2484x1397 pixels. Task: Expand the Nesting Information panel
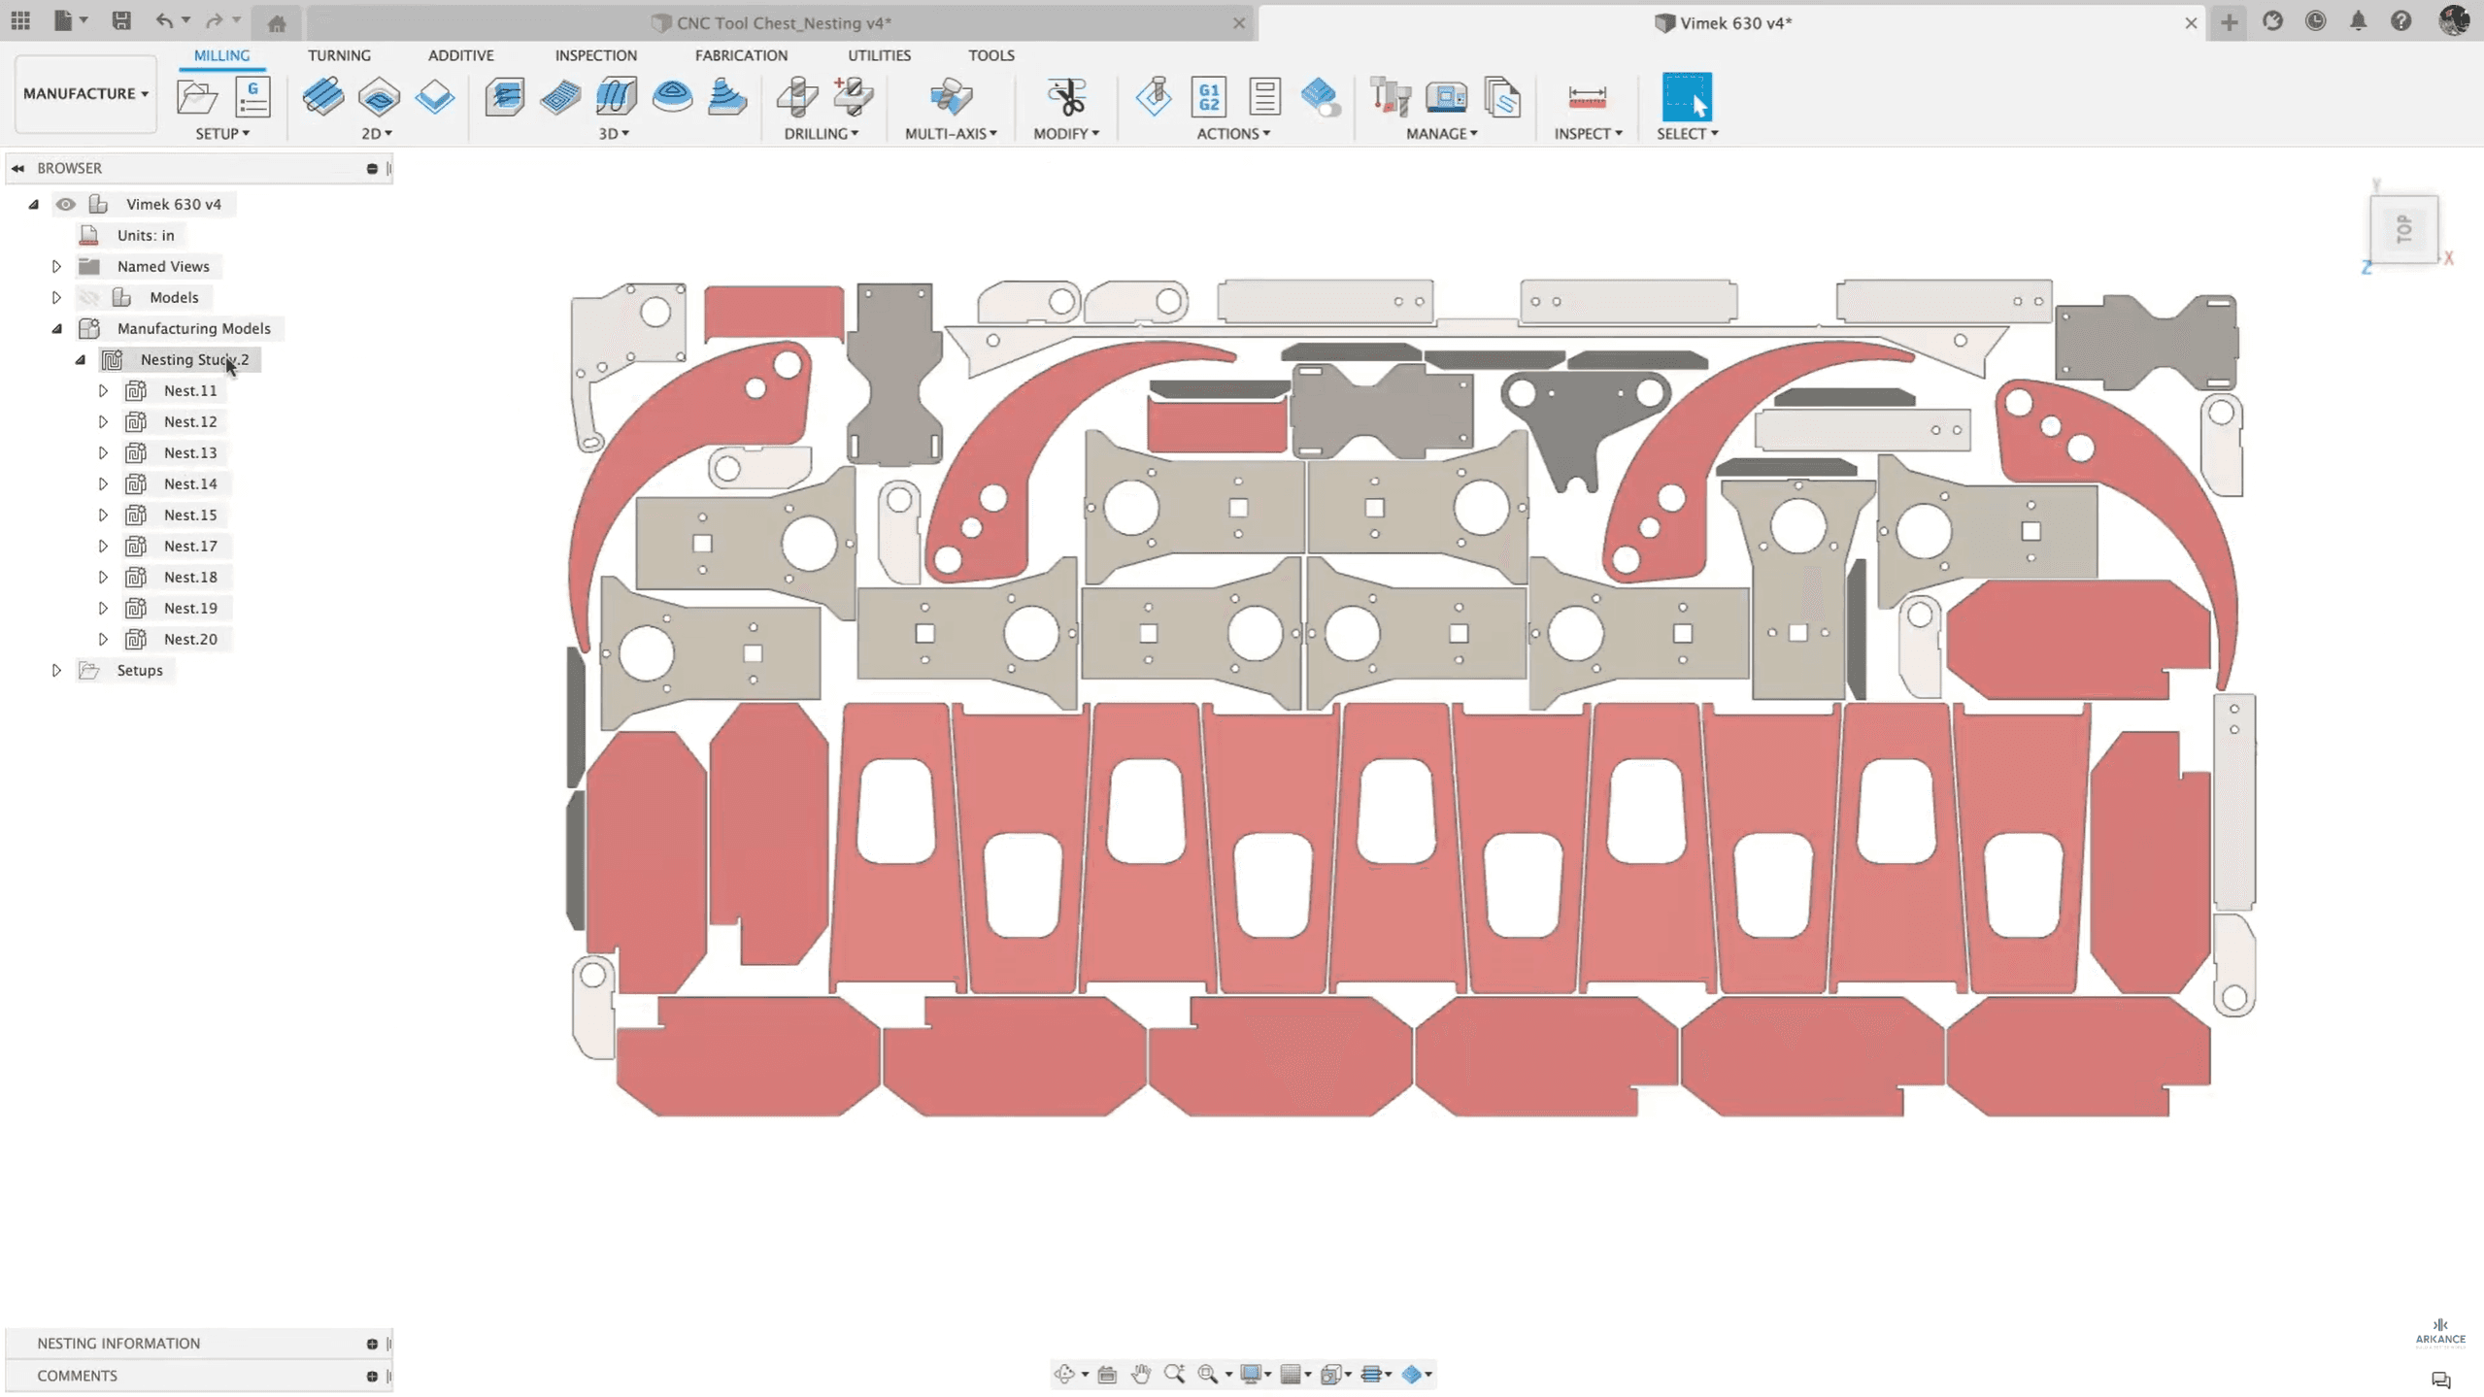(x=372, y=1344)
